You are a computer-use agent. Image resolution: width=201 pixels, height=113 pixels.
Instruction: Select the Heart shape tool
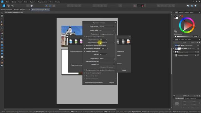point(2,54)
